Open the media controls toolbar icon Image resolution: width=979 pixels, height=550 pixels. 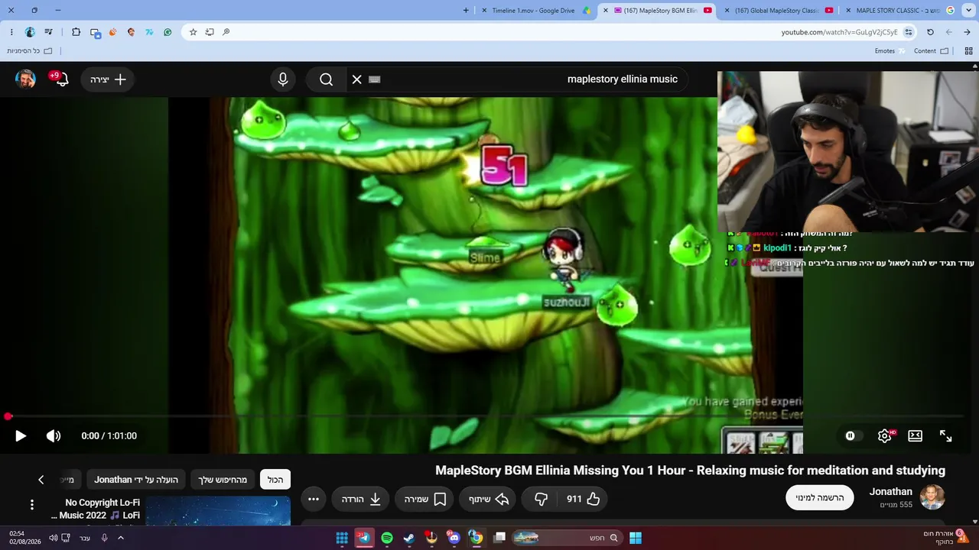pyautogui.click(x=48, y=32)
